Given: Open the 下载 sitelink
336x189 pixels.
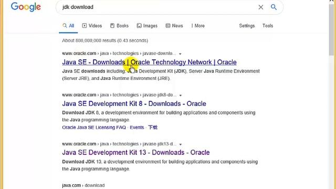Looking at the screenshot, I should pyautogui.click(x=153, y=128).
